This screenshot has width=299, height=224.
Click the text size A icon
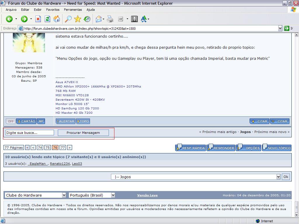click(144, 19)
